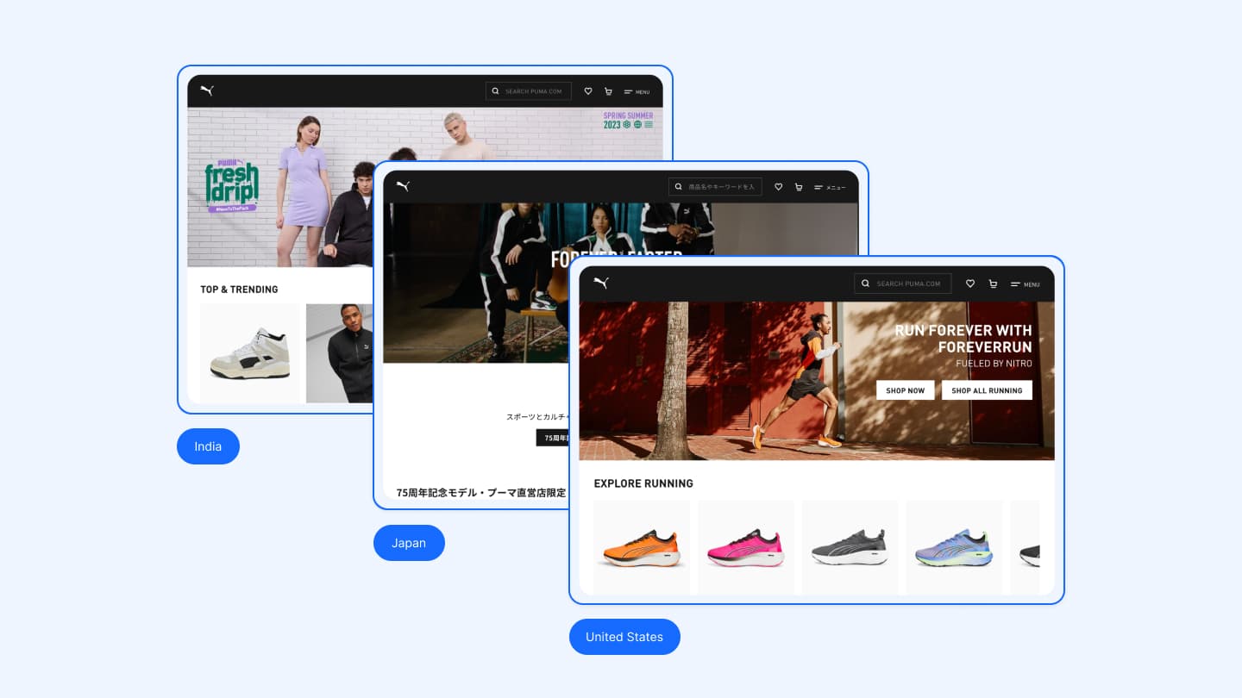Viewport: 1242px width, 698px height.
Task: Click the Puma logo in United States window
Action: 601,283
